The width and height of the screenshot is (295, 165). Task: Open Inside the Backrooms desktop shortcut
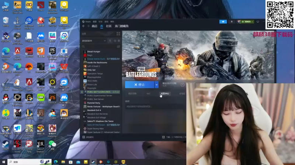52,7
